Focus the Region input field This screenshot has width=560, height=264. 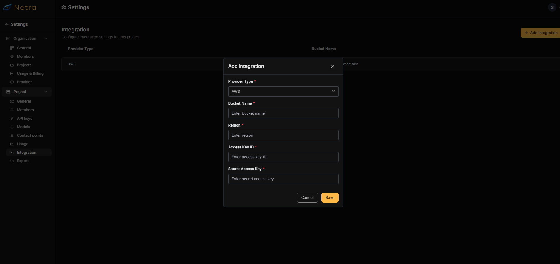[x=283, y=135]
